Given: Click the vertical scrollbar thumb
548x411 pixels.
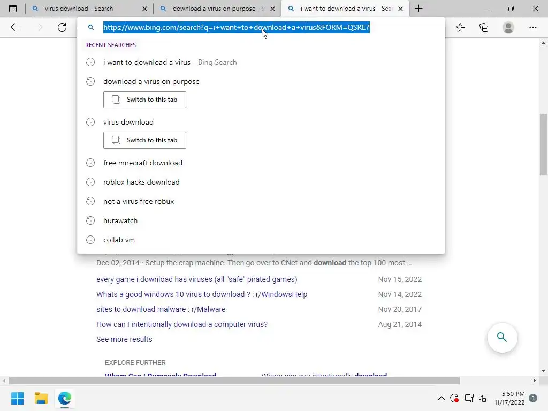Looking at the screenshot, I should coord(543,144).
